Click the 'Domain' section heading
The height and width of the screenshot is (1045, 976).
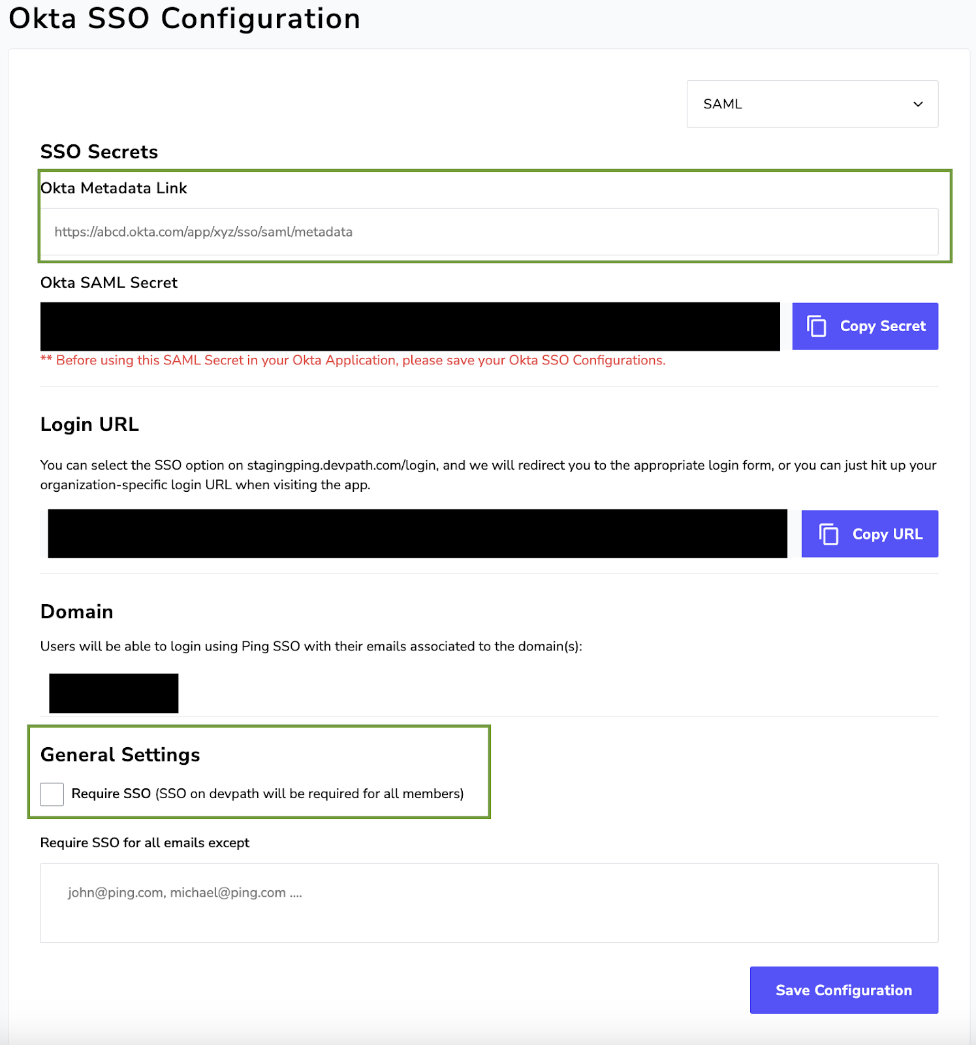pyautogui.click(x=77, y=611)
